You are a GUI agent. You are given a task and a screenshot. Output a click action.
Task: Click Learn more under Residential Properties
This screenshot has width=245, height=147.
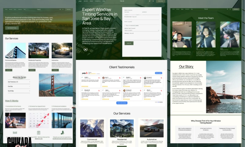point(32,70)
